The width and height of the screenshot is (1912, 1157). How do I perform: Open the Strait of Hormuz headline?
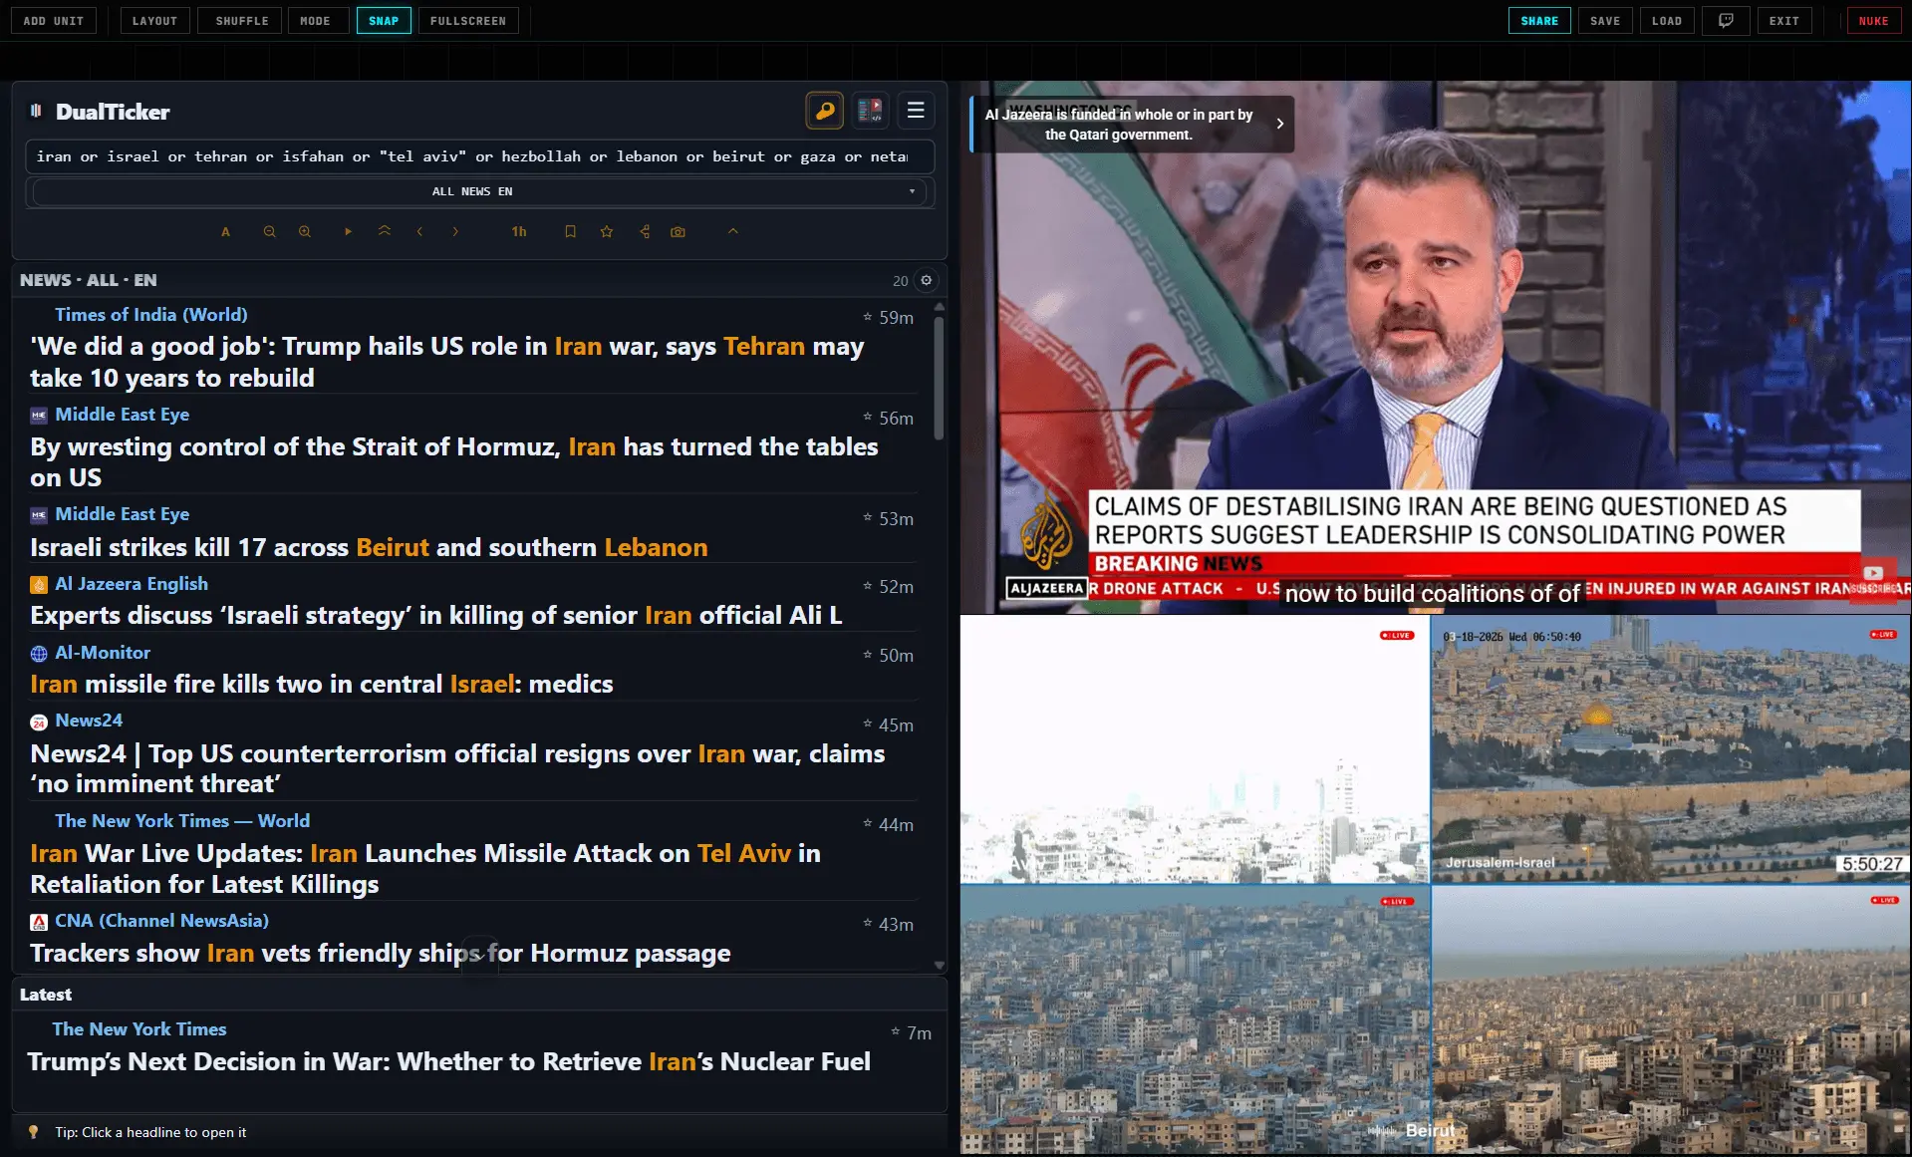(454, 462)
